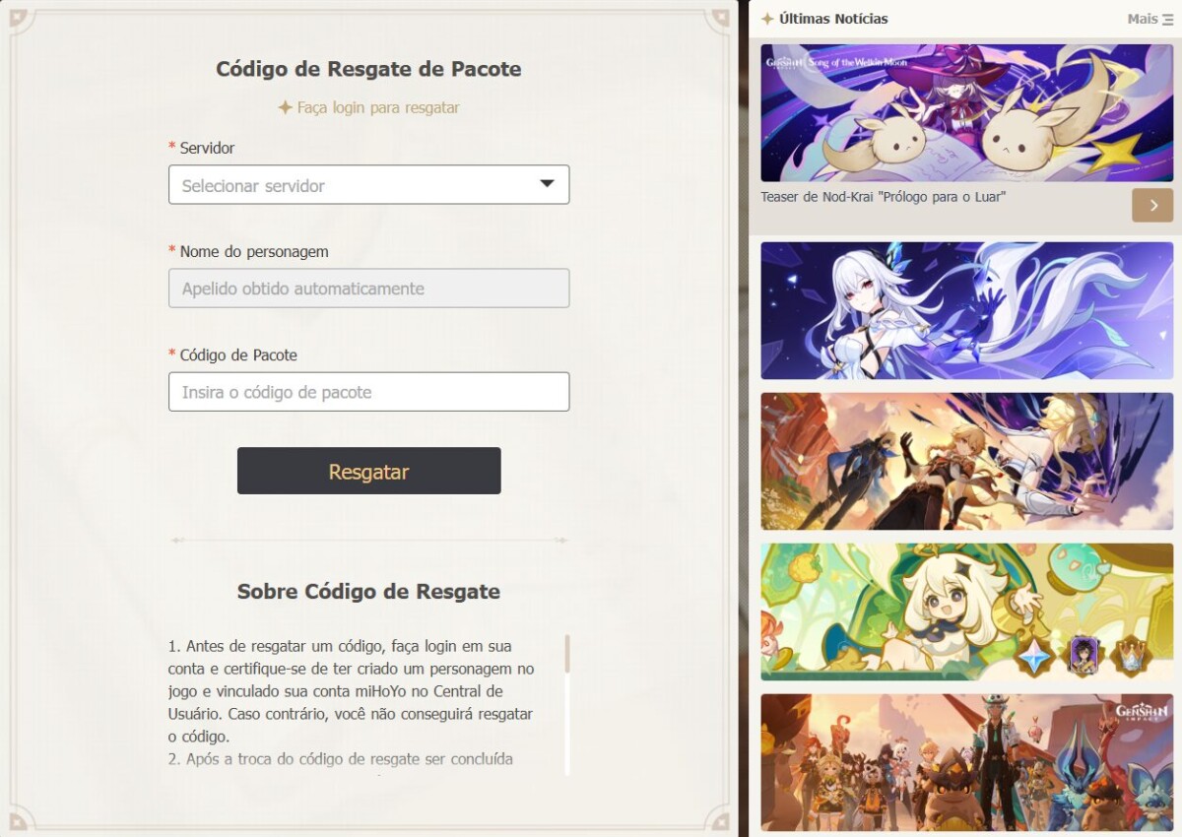Open the Mais list menu icon
The width and height of the screenshot is (1182, 837).
pos(1167,20)
